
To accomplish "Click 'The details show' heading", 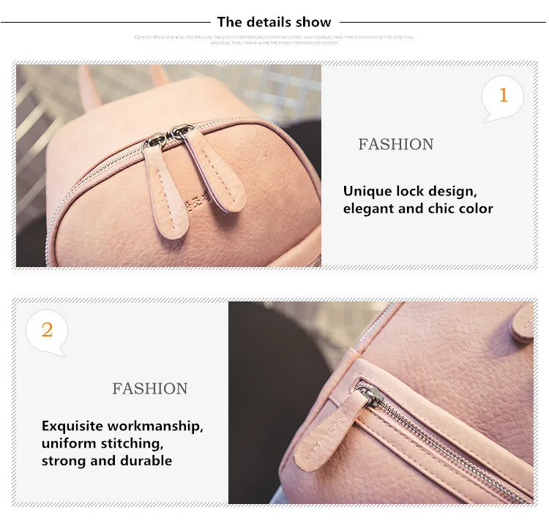I will point(274,22).
